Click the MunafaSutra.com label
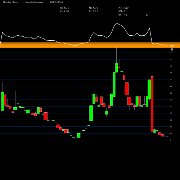This screenshot has width=180, height=180. pyautogui.click(x=34, y=2)
